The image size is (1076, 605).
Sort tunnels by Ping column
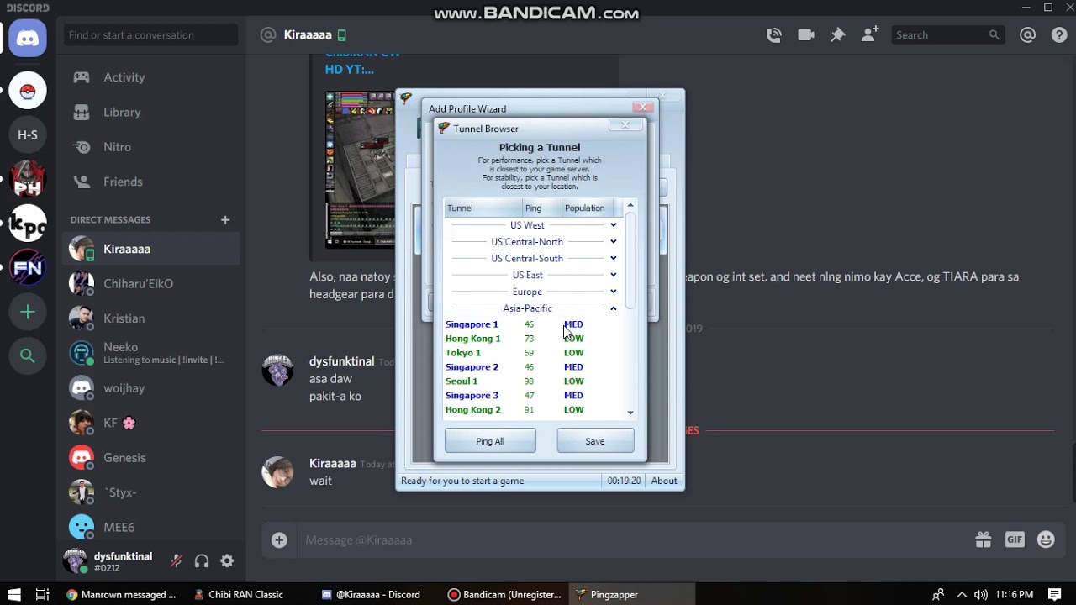(x=542, y=208)
